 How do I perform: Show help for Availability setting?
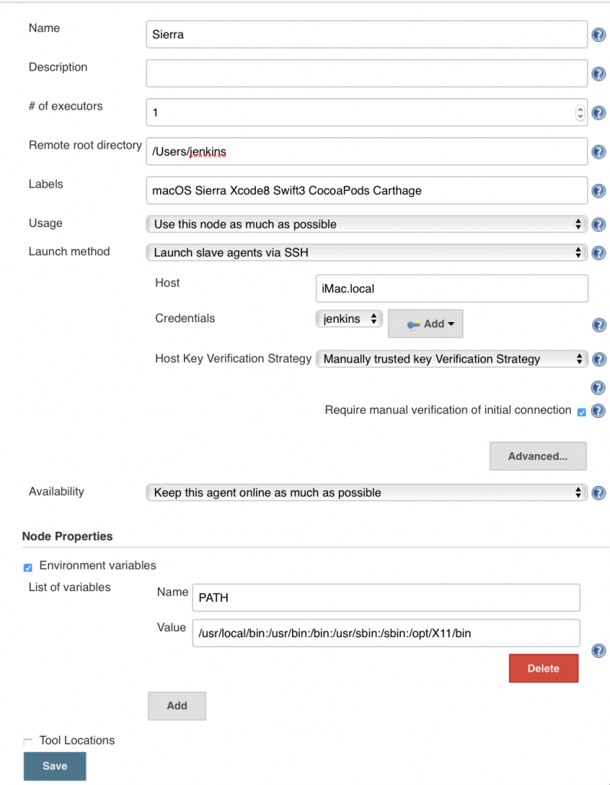pos(599,493)
